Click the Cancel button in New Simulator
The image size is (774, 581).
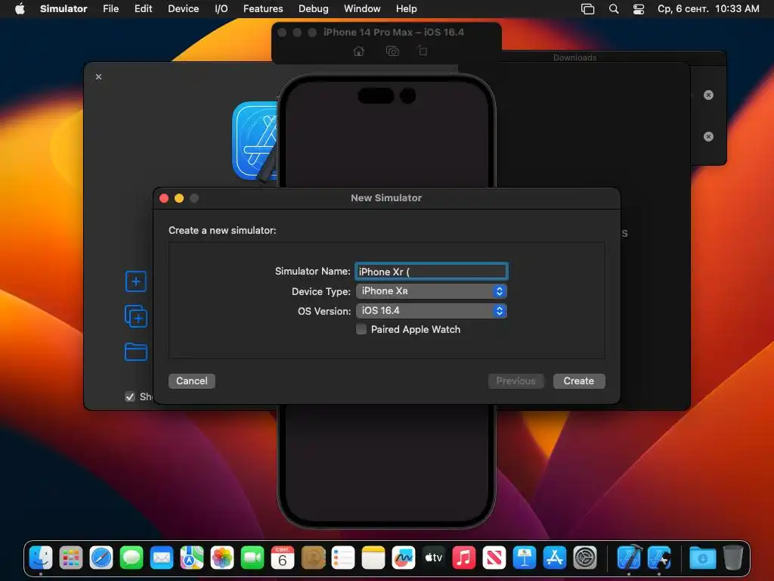pos(191,381)
